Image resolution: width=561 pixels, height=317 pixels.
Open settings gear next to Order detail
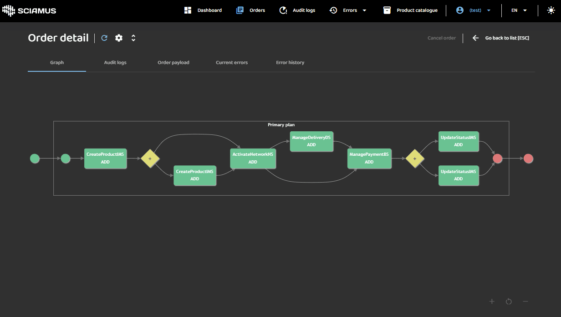[119, 38]
